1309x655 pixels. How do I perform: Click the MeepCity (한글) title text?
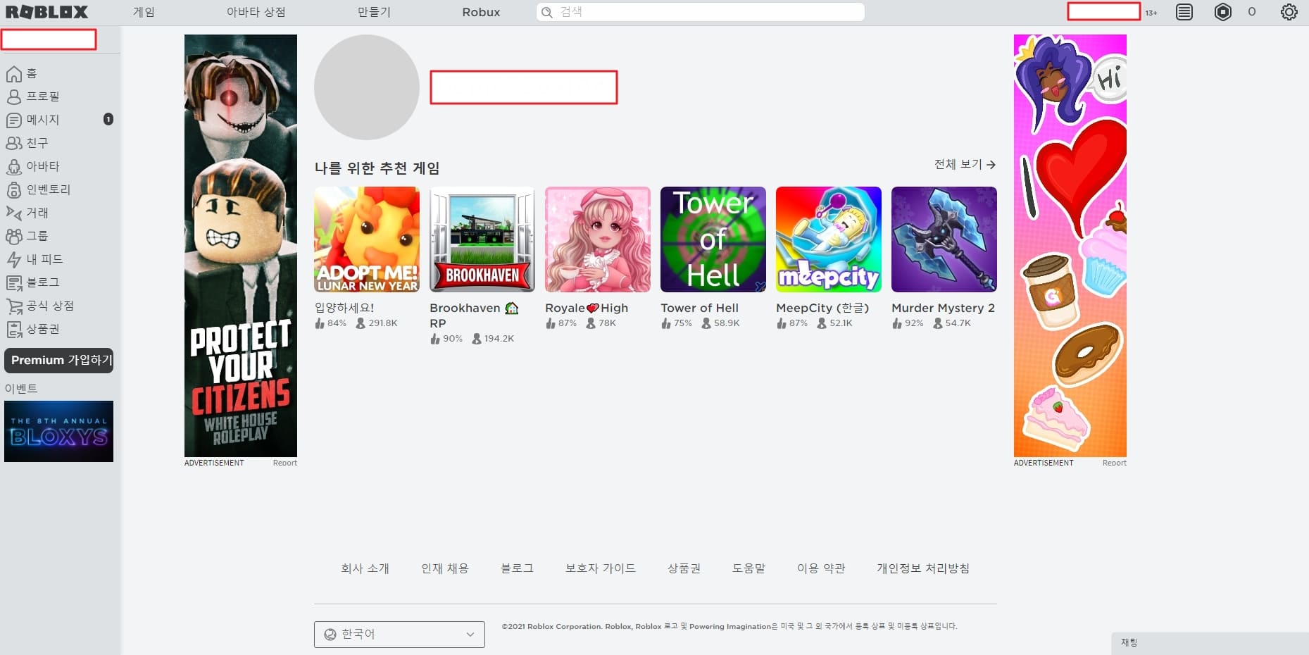pyautogui.click(x=822, y=308)
